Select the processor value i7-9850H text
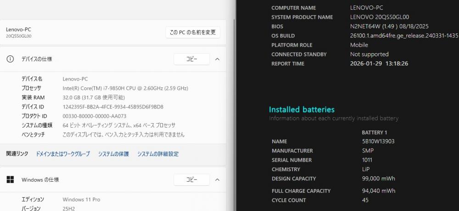459x211 pixels. tap(125, 88)
